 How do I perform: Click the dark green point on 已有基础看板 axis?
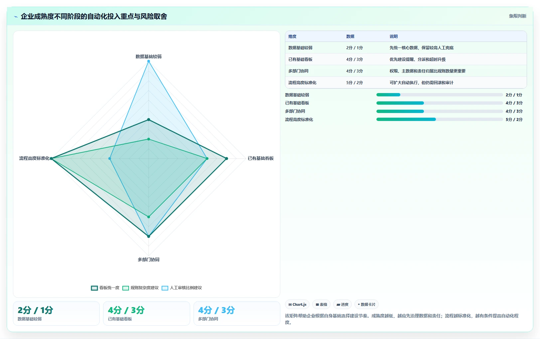(227, 159)
